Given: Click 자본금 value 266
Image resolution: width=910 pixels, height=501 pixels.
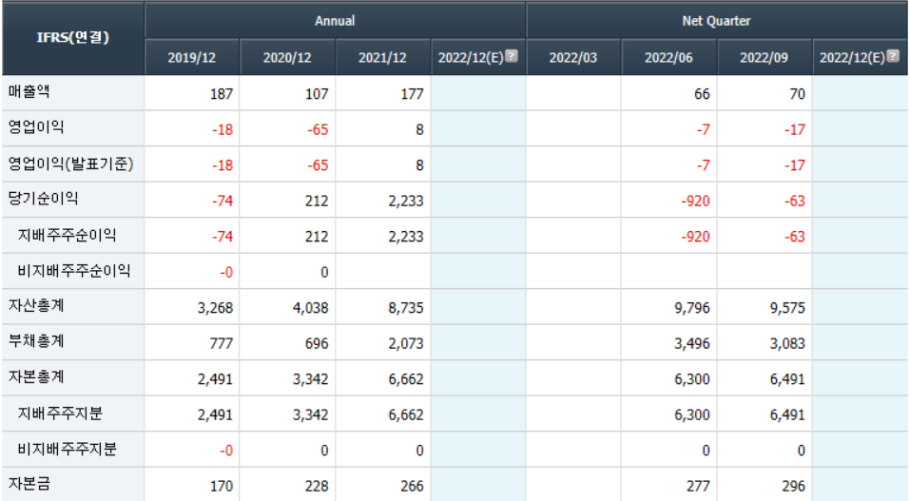Looking at the screenshot, I should pyautogui.click(x=412, y=486).
